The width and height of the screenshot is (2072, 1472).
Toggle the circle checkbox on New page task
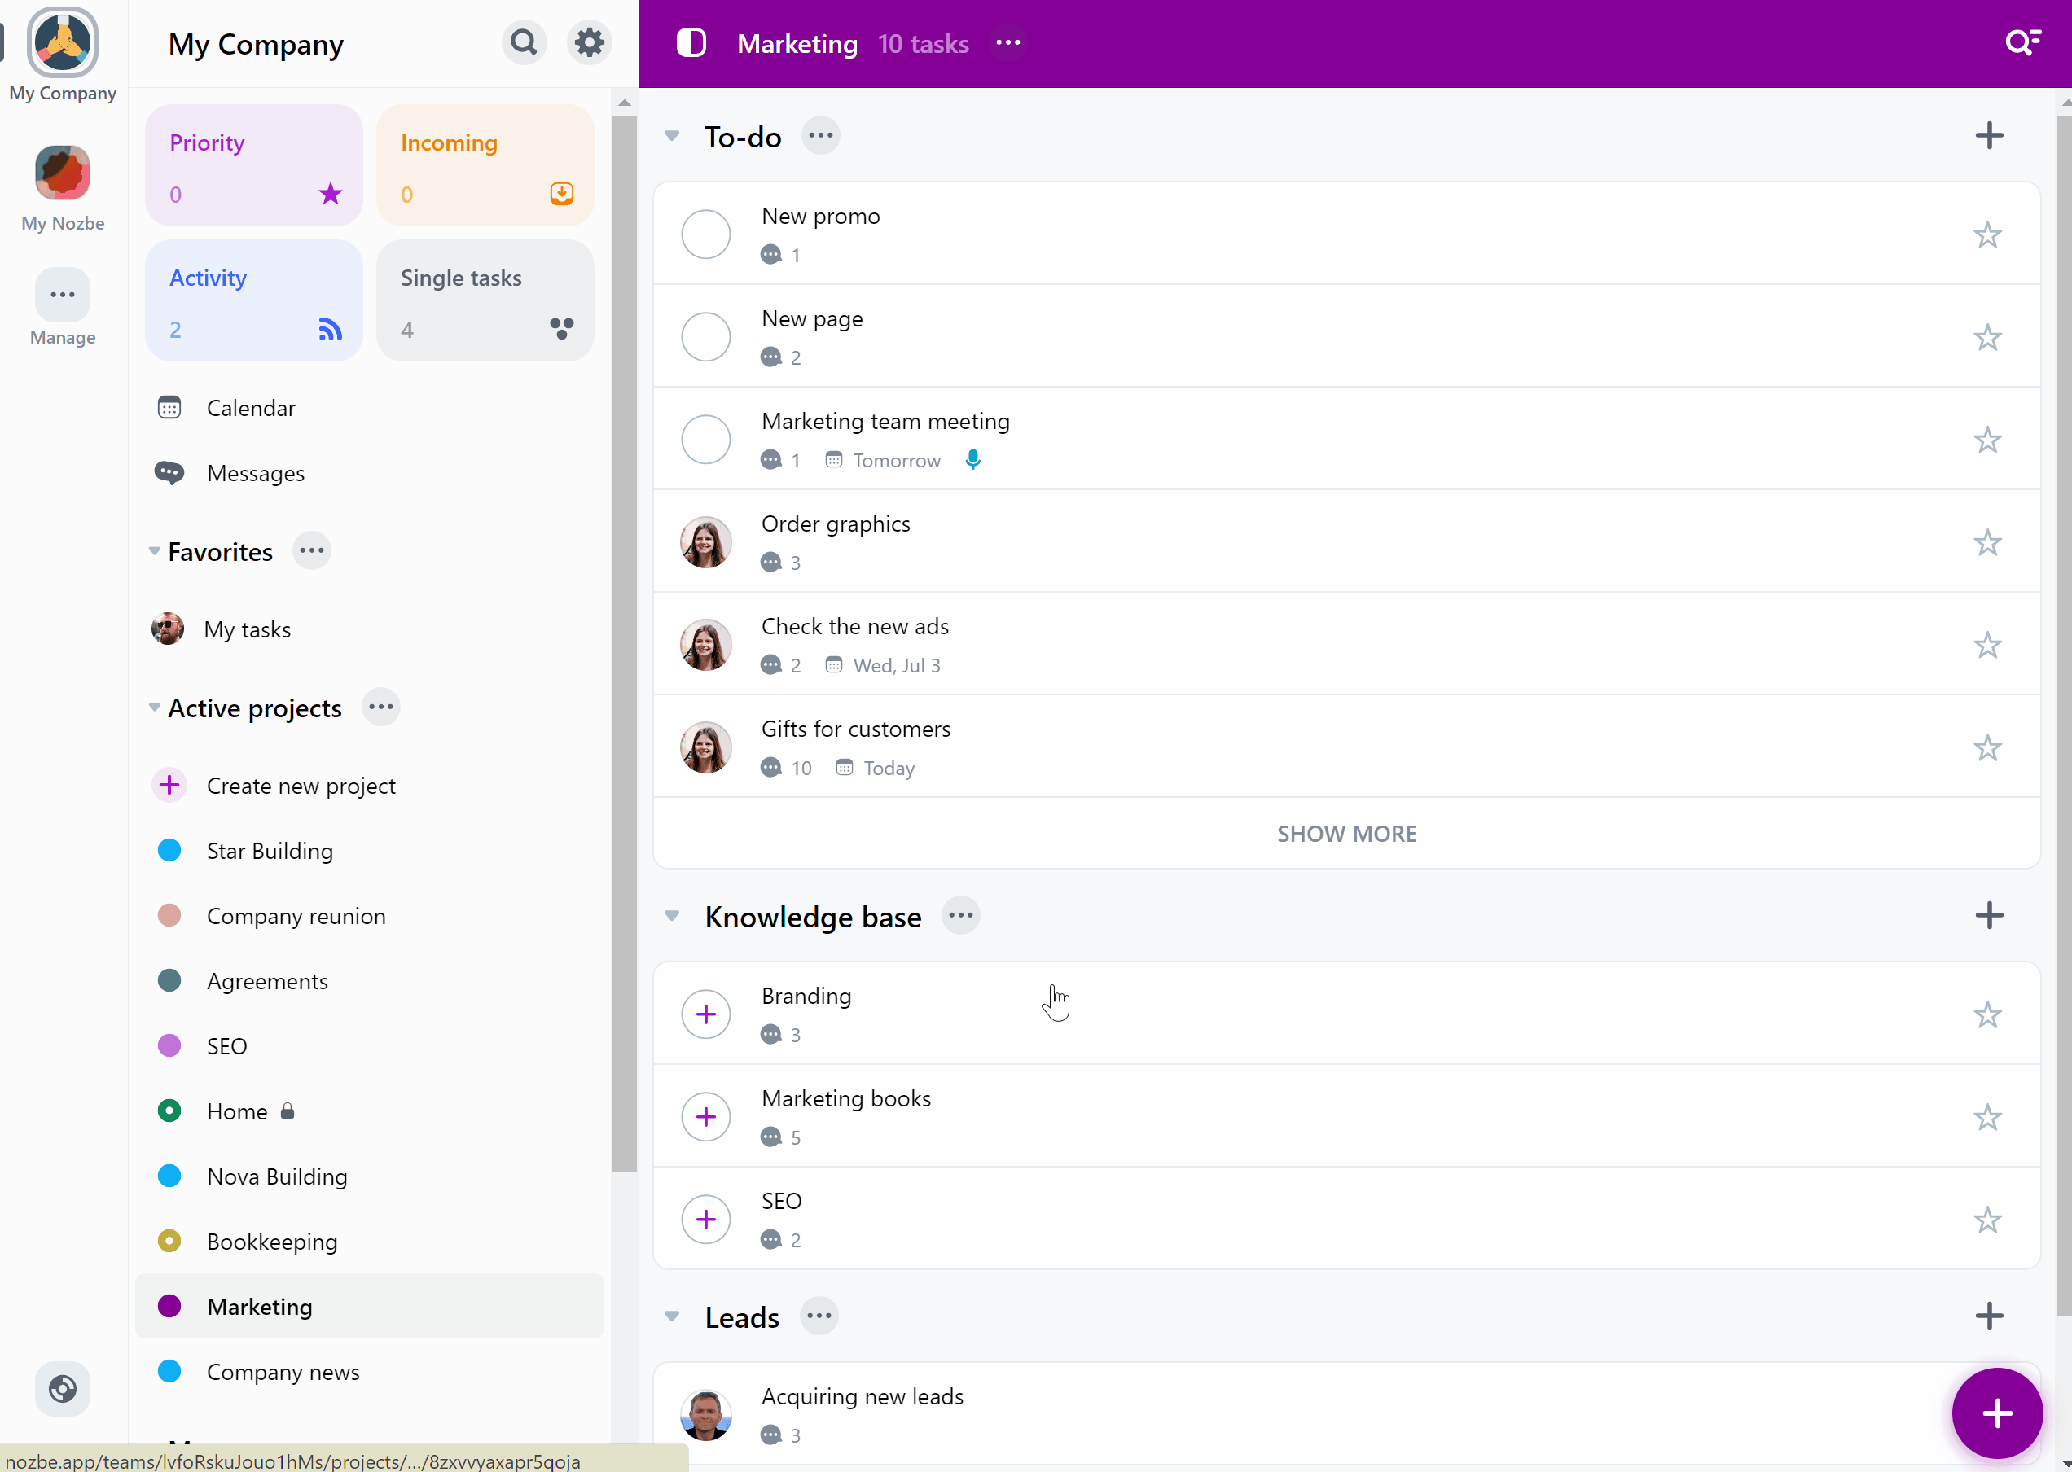tap(706, 336)
